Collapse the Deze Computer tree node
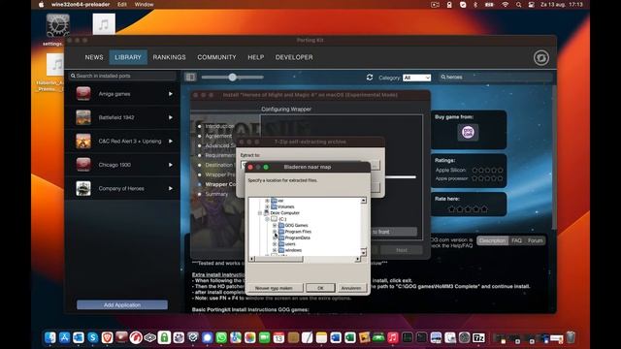The width and height of the screenshot is (621, 349). tap(260, 213)
